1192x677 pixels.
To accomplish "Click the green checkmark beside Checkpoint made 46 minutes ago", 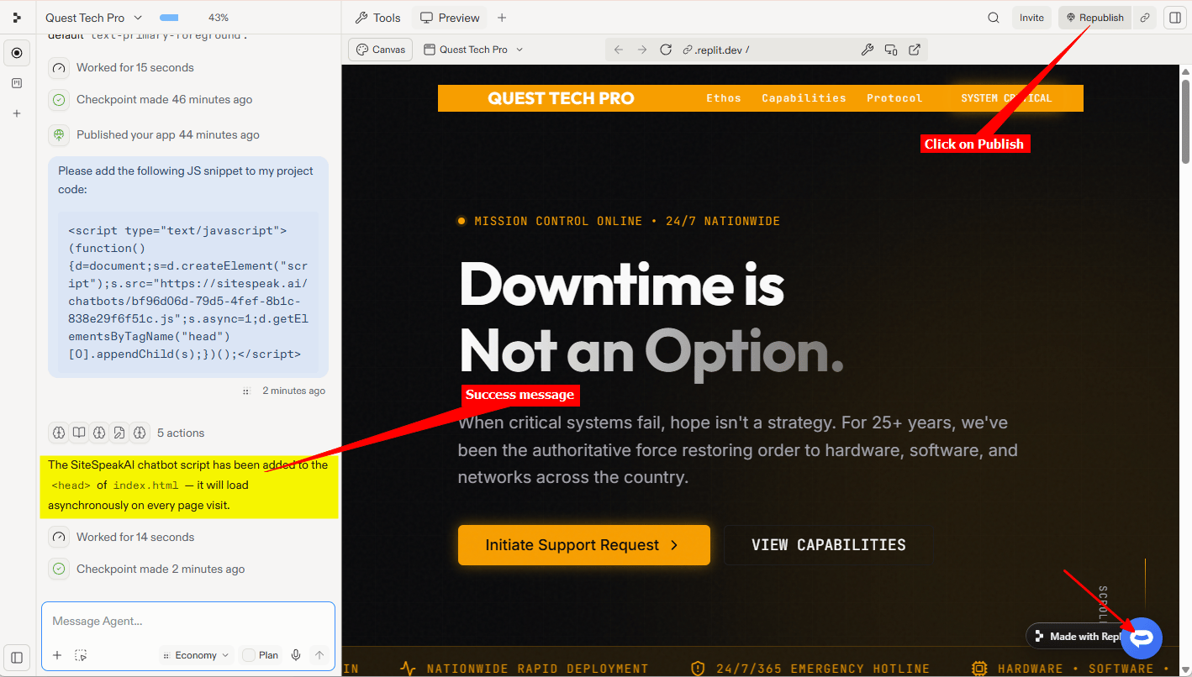I will pyautogui.click(x=59, y=99).
